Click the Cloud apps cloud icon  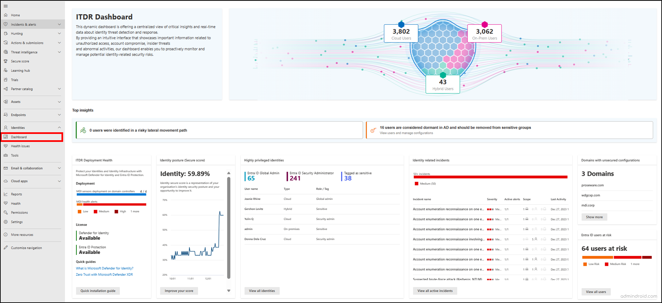(6, 181)
